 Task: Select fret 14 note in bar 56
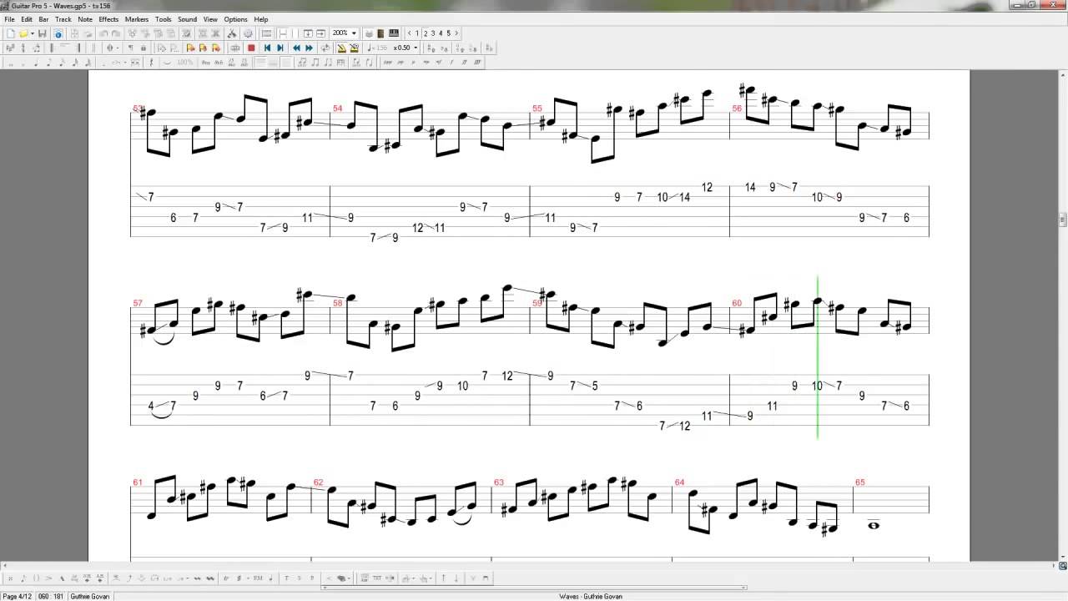[x=750, y=187]
